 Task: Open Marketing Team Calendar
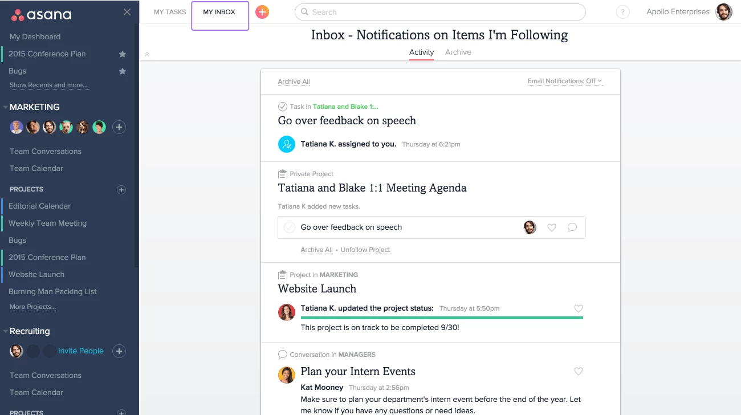pos(36,169)
